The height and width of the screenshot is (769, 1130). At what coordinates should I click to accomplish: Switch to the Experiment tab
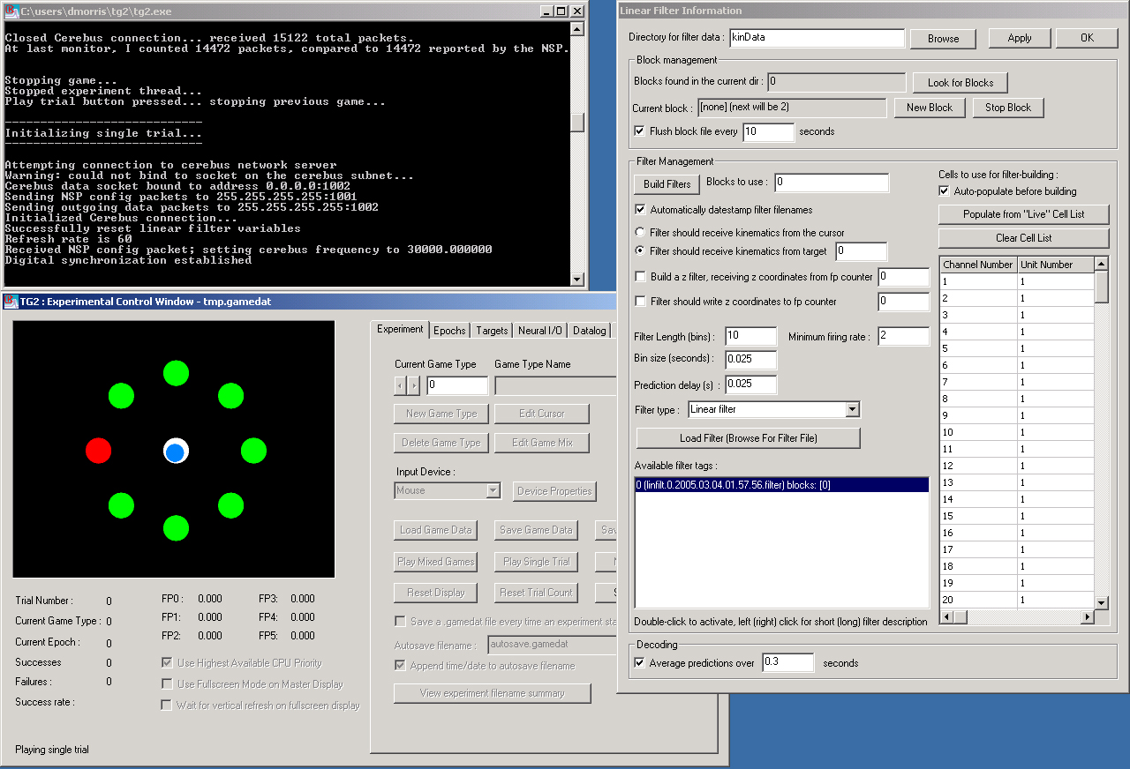pyautogui.click(x=400, y=329)
